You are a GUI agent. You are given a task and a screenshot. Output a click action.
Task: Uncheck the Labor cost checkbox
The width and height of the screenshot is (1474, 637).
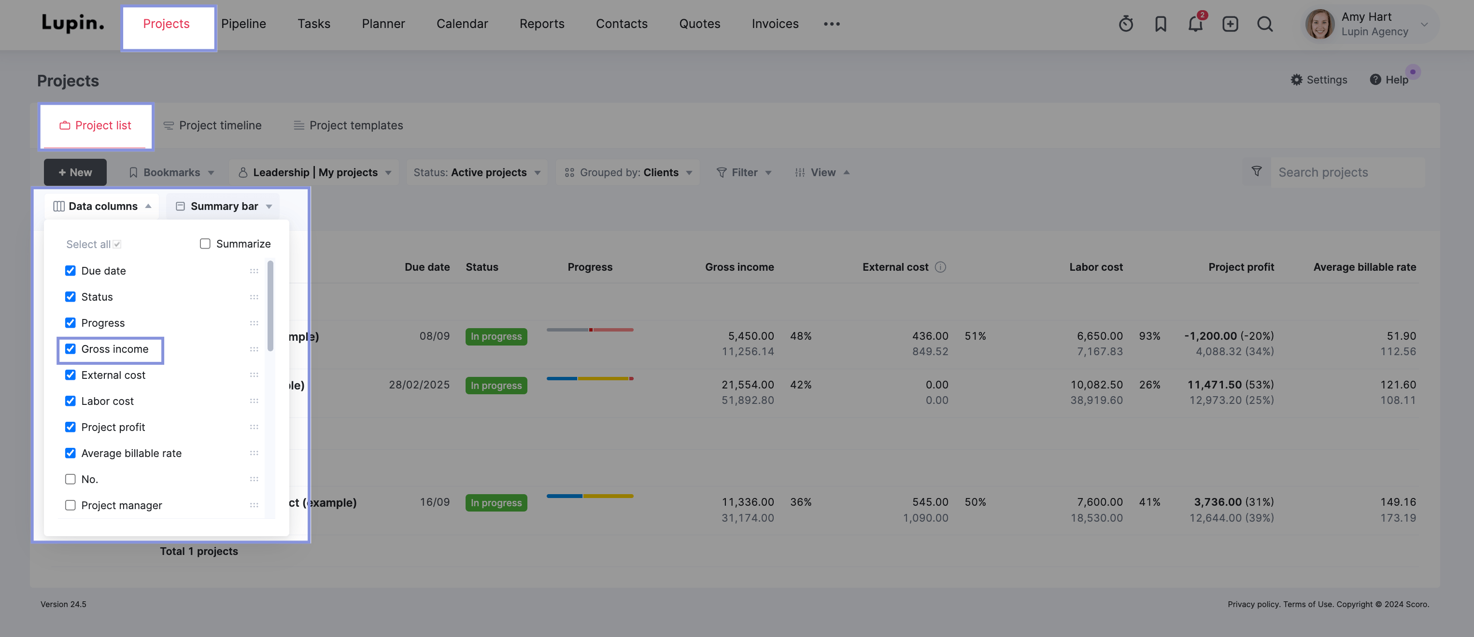71,401
